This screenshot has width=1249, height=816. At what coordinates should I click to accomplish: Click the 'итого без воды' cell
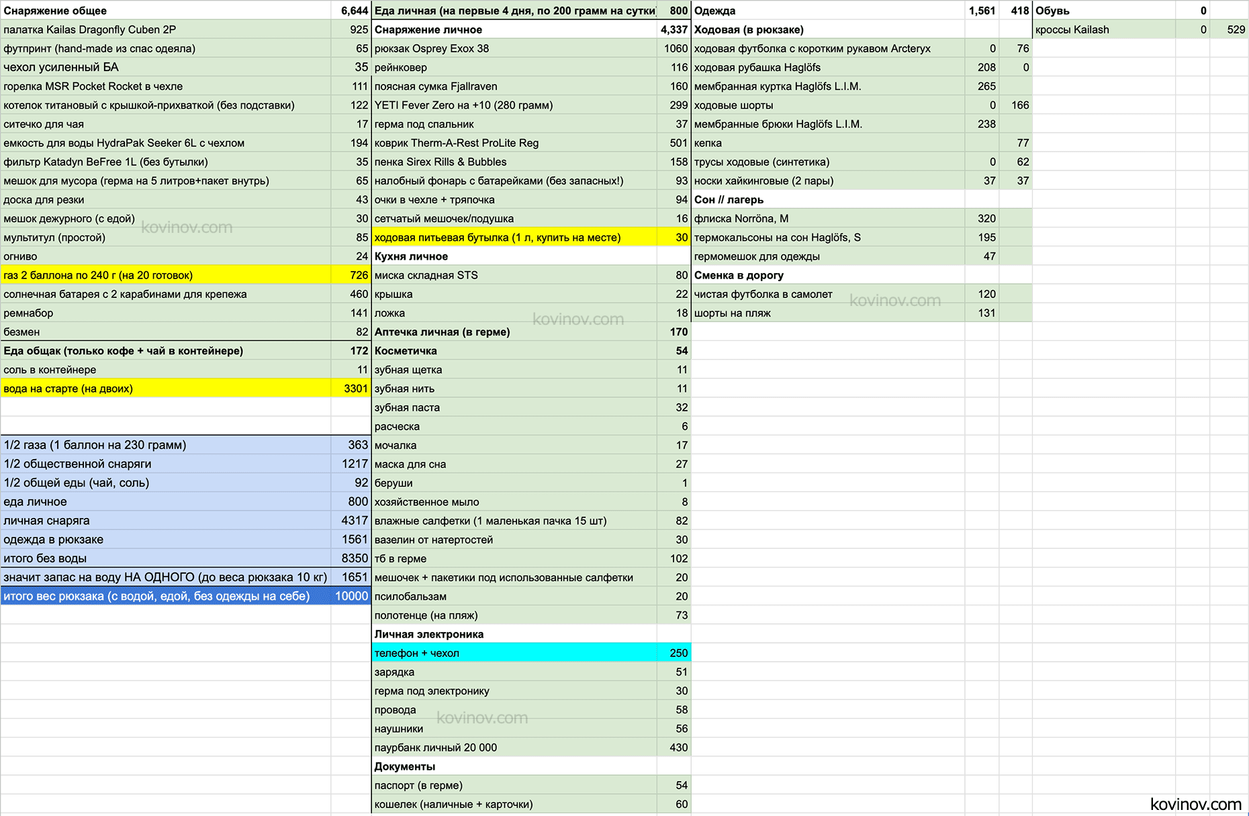[x=166, y=558]
